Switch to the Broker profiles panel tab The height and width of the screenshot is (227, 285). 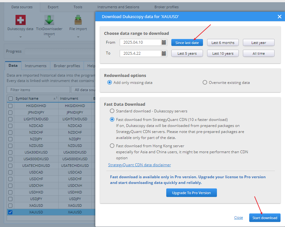click(x=67, y=66)
